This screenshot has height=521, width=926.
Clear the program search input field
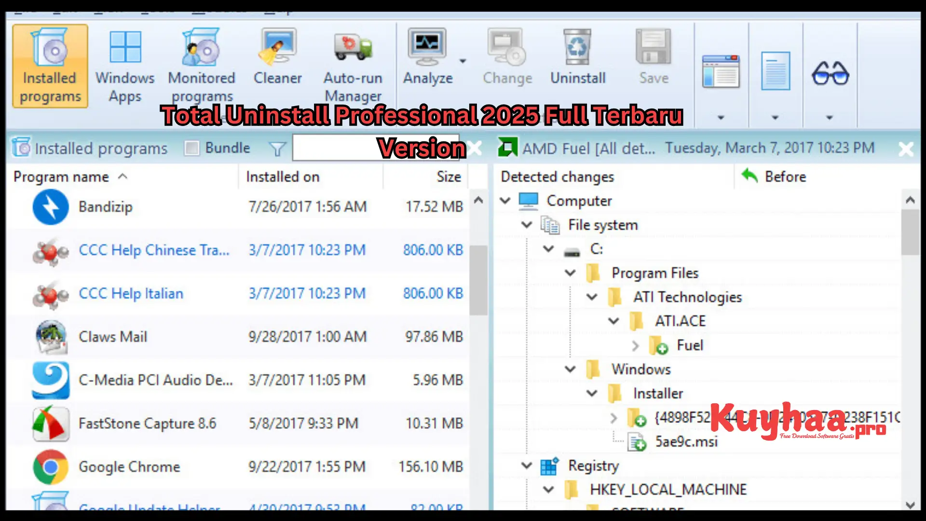(x=477, y=148)
